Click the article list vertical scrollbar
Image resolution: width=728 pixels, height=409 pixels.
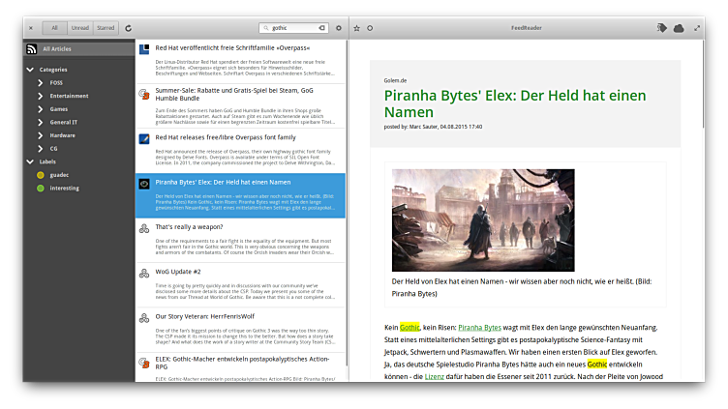click(347, 204)
